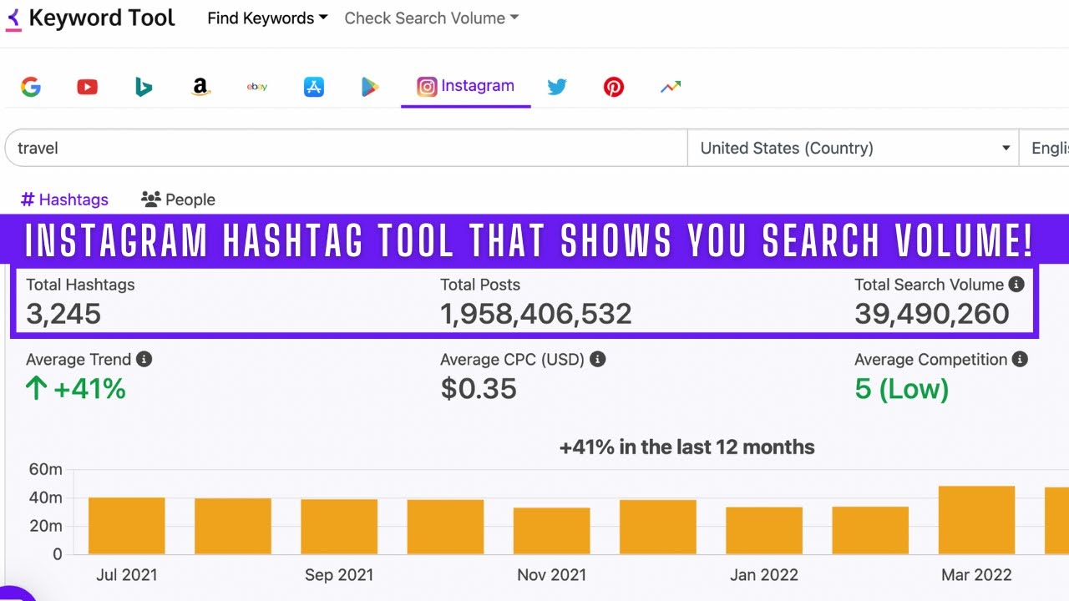Click the Total Posts value 1,958,406,532
This screenshot has width=1069, height=601.
tap(536, 314)
